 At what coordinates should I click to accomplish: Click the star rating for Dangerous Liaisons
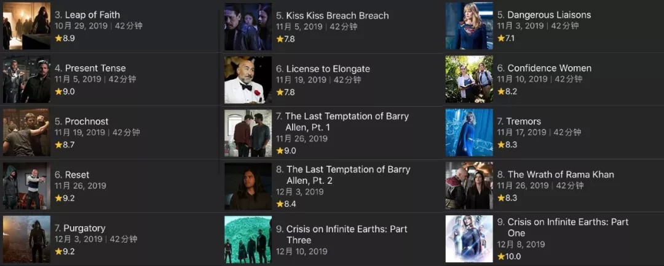click(506, 38)
